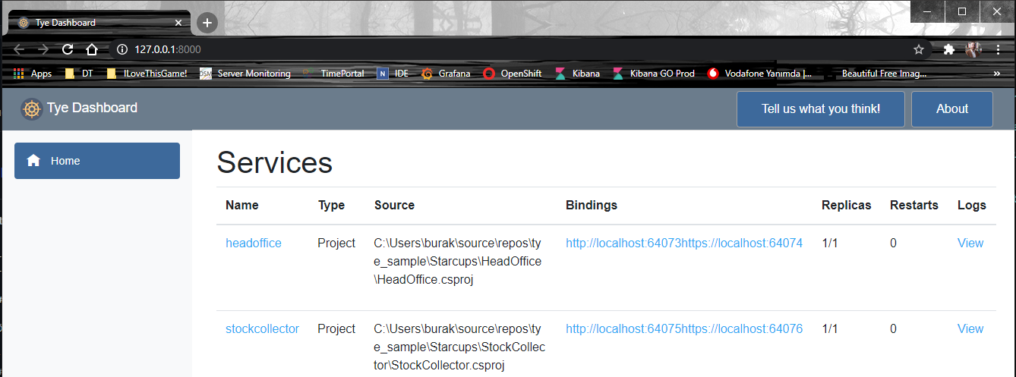The height and width of the screenshot is (377, 1016).
Task: Click the browser home icon
Action: tap(92, 49)
